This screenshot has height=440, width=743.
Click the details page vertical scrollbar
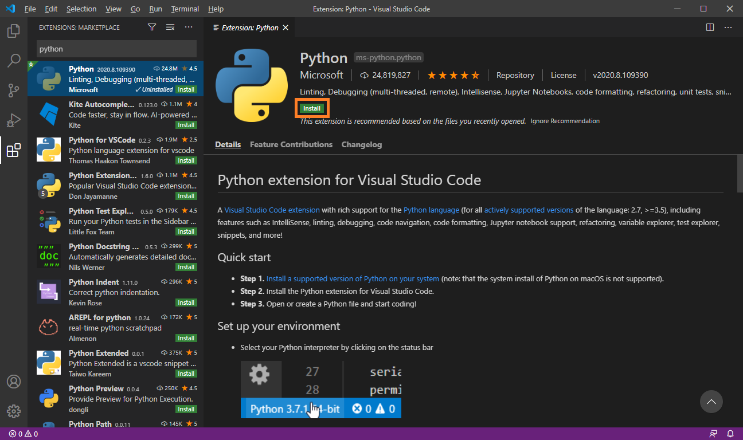[740, 173]
